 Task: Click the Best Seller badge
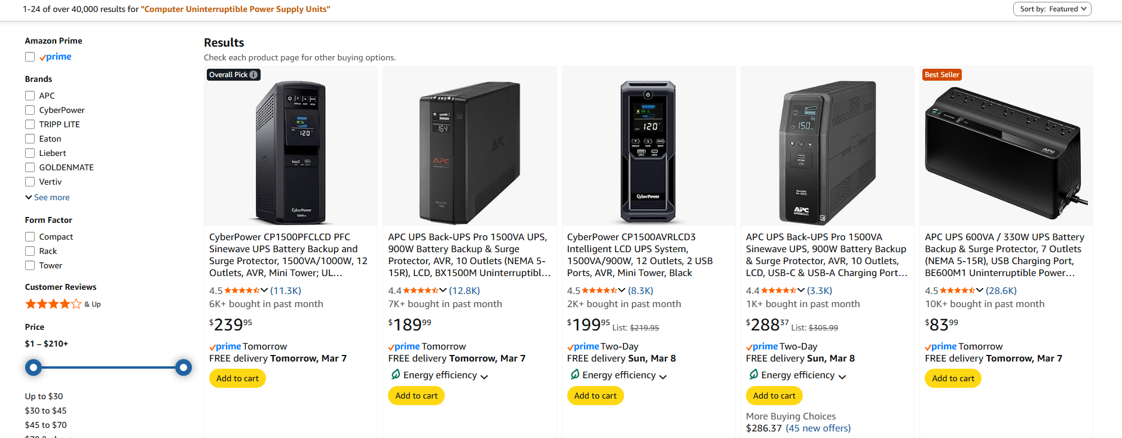pos(941,75)
